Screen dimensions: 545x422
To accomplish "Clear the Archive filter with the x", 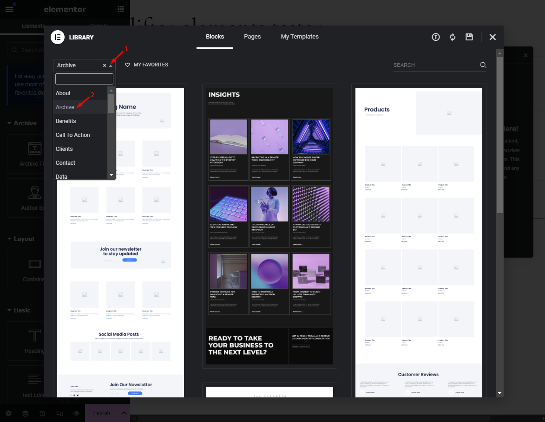I will point(104,65).
